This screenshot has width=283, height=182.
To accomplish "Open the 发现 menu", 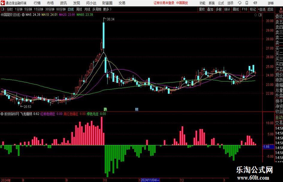I will (x=77, y=3).
